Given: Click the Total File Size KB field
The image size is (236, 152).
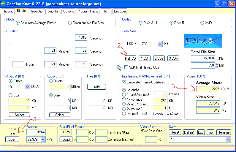Looking at the screenshot, I should 203,58.
